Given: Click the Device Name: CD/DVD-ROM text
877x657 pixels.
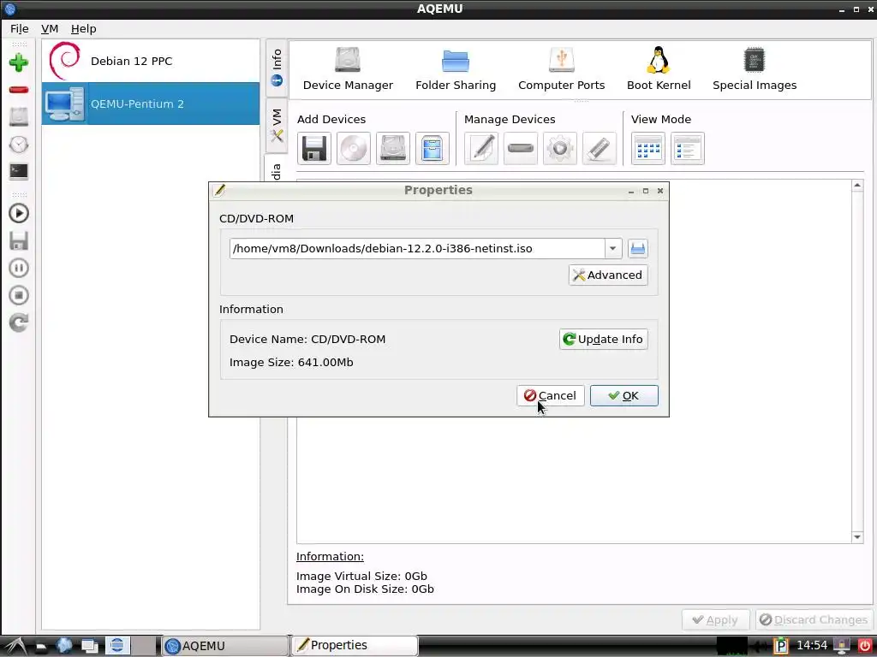Looking at the screenshot, I should pyautogui.click(x=307, y=339).
